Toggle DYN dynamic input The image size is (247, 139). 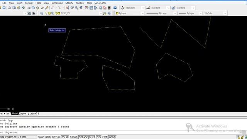pyautogui.click(x=99, y=137)
